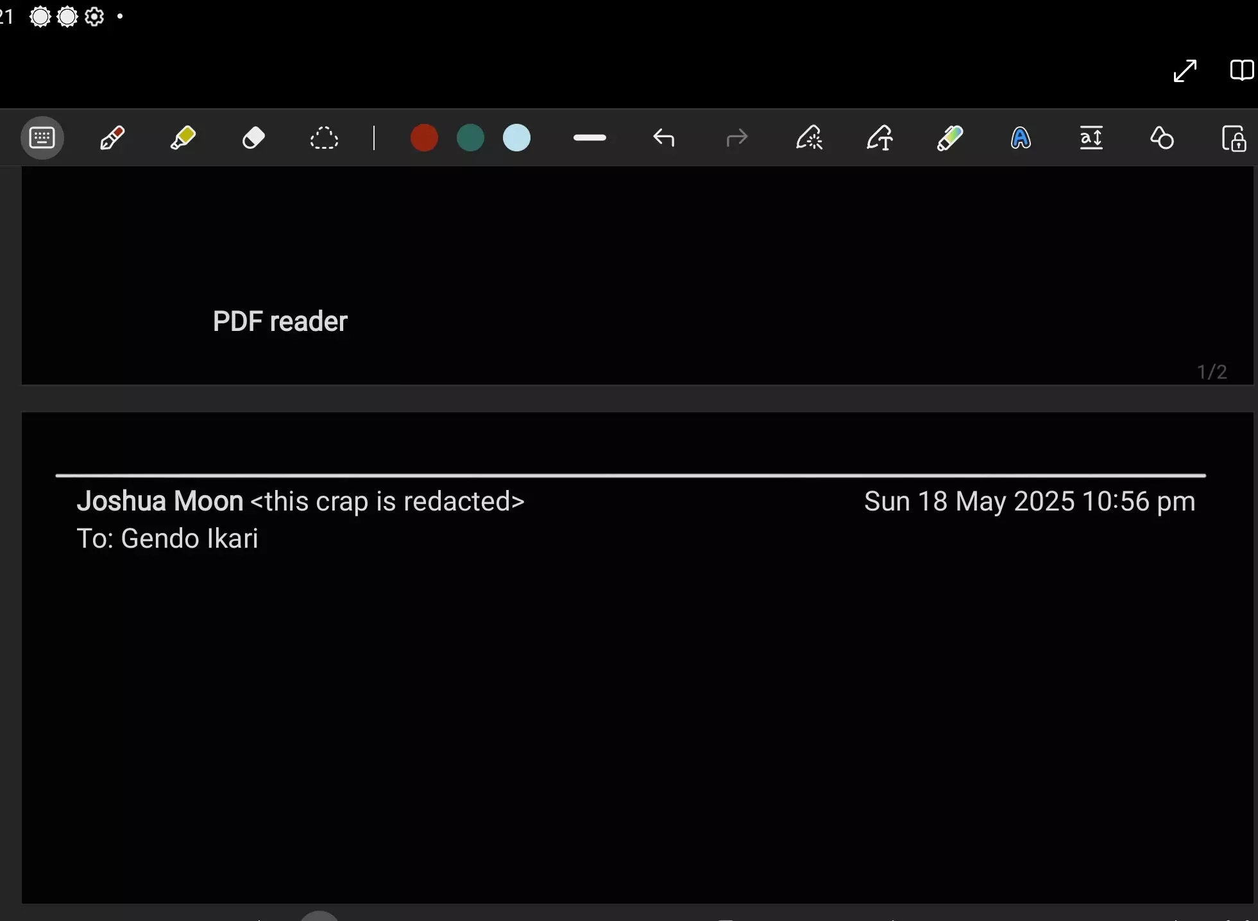This screenshot has width=1258, height=921.
Task: Click sender name Joshua Moon
Action: coord(160,501)
